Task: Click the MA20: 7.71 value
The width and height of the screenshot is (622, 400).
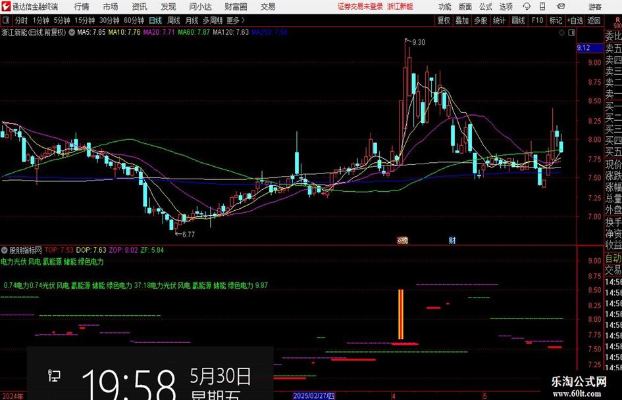Action: [159, 32]
